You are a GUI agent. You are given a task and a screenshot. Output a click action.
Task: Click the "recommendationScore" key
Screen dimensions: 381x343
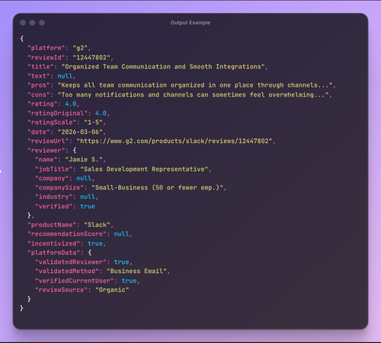67,234
